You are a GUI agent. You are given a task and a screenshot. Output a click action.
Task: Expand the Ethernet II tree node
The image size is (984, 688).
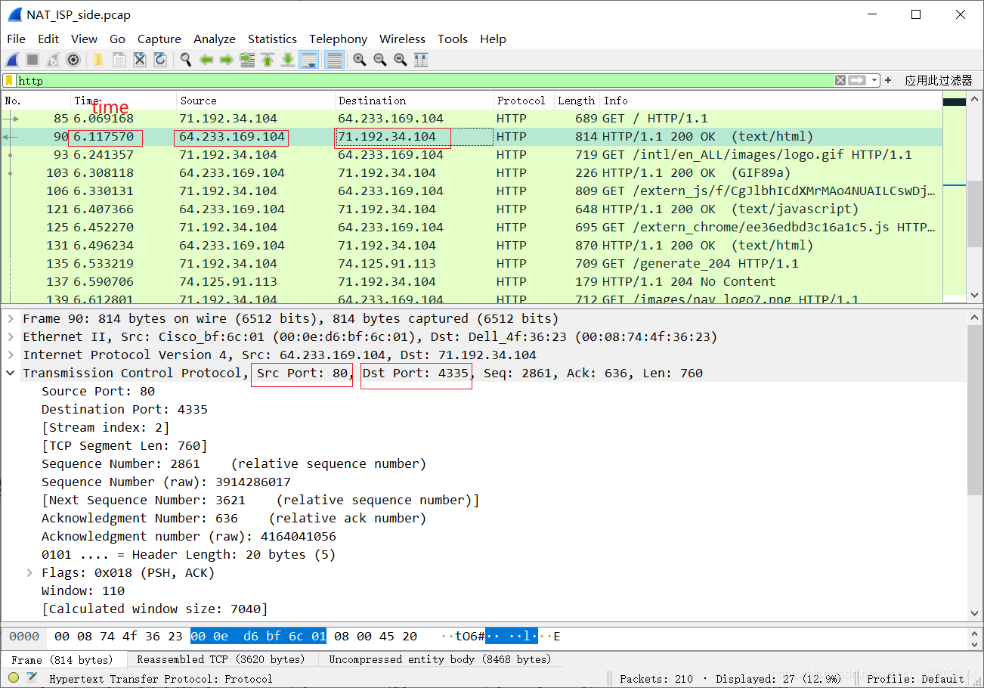[x=11, y=336]
